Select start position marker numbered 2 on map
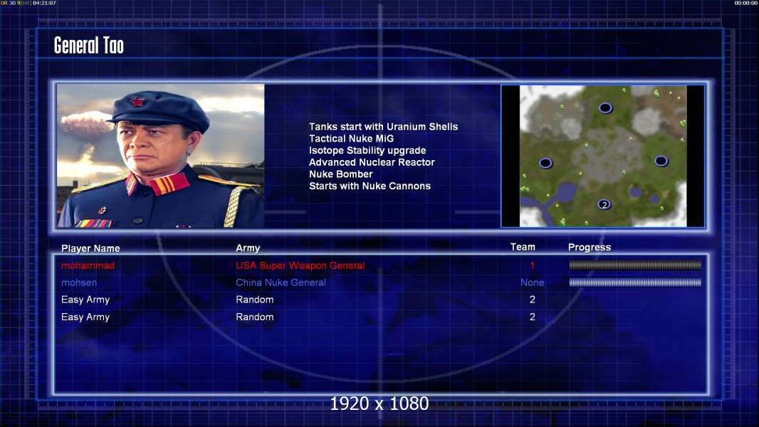This screenshot has width=759, height=427. [x=604, y=204]
